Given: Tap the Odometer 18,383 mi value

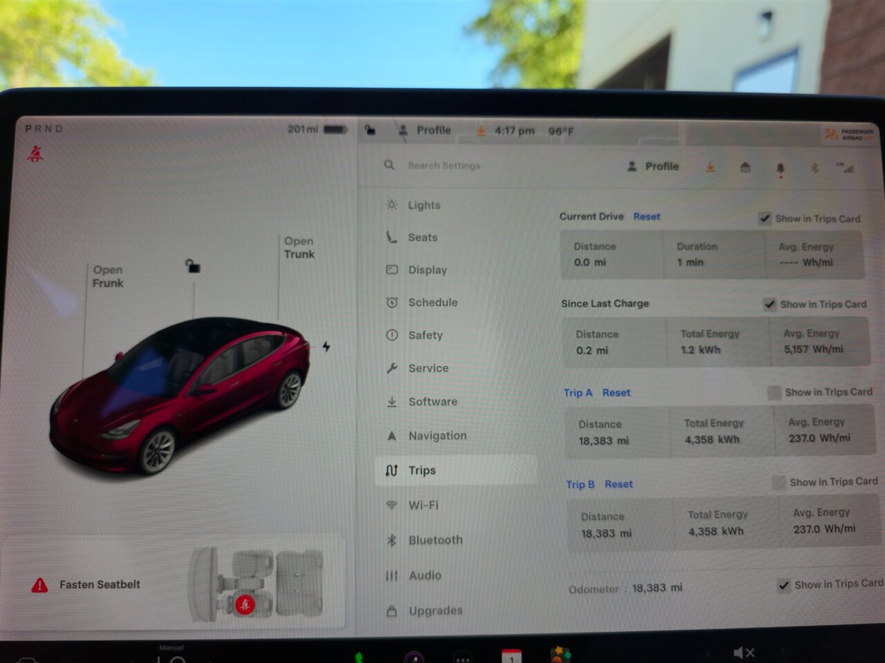Looking at the screenshot, I should coord(657,588).
